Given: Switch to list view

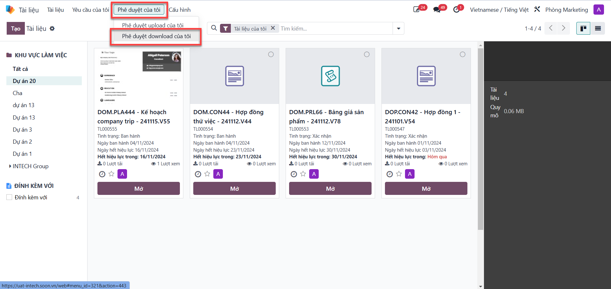Looking at the screenshot, I should (x=598, y=28).
